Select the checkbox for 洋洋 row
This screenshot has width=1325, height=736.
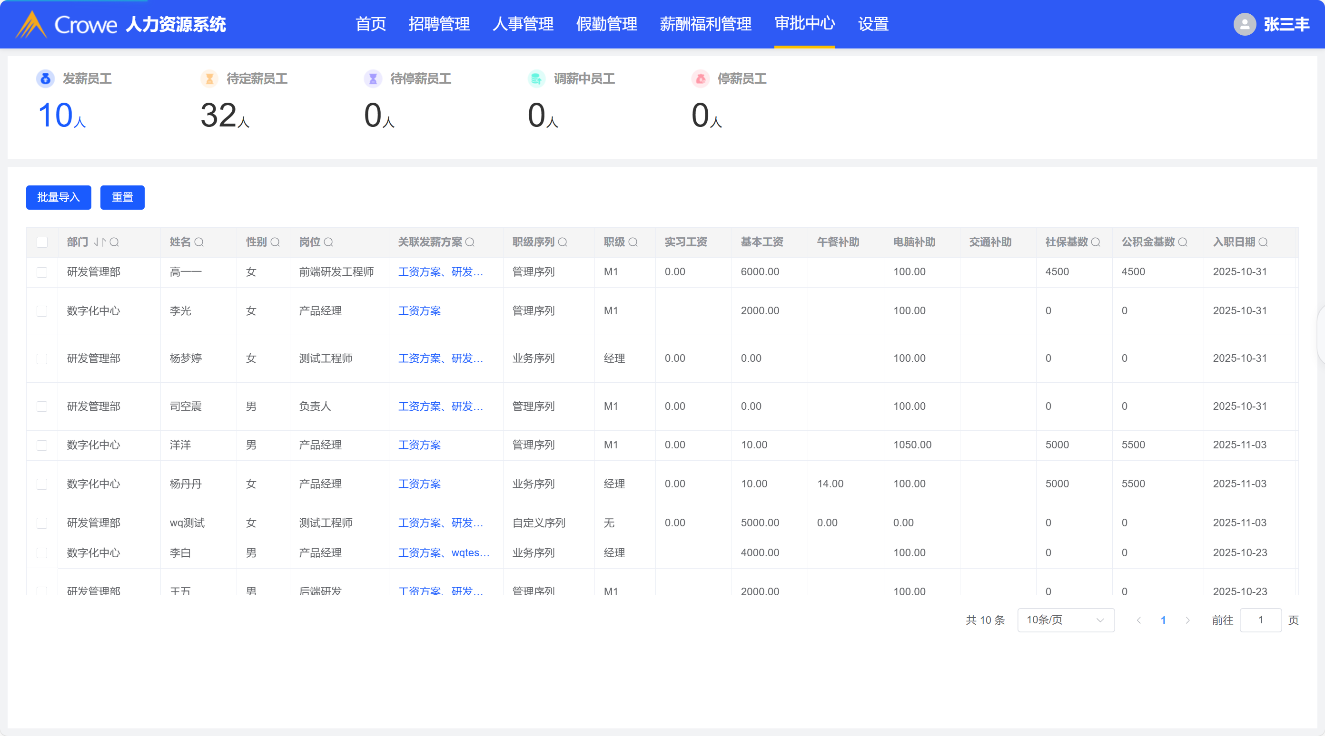coord(42,445)
